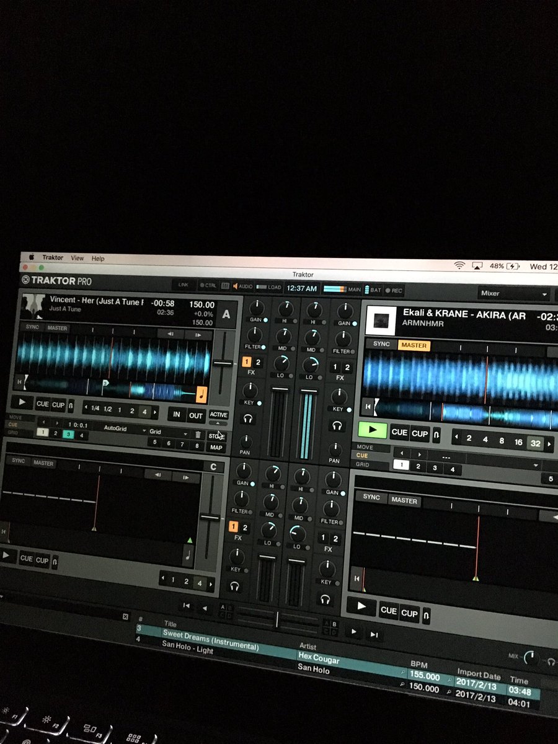Click preview player skip-to-end button in browser

[374, 634]
